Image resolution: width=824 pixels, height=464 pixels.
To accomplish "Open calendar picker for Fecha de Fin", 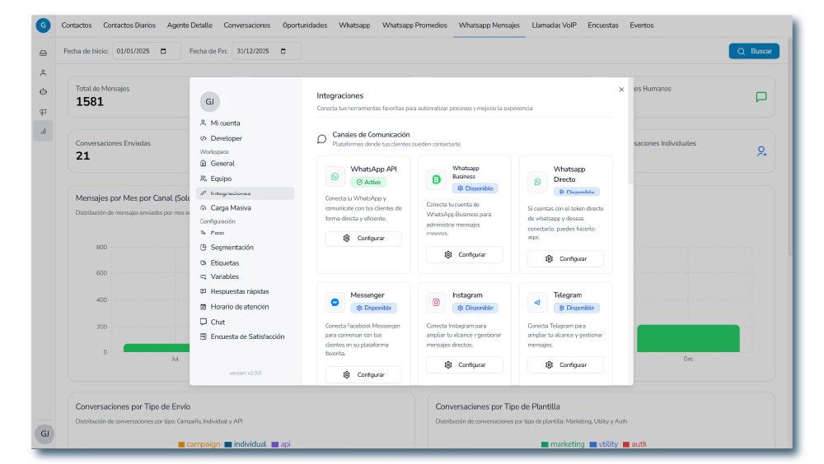I will click(x=283, y=52).
